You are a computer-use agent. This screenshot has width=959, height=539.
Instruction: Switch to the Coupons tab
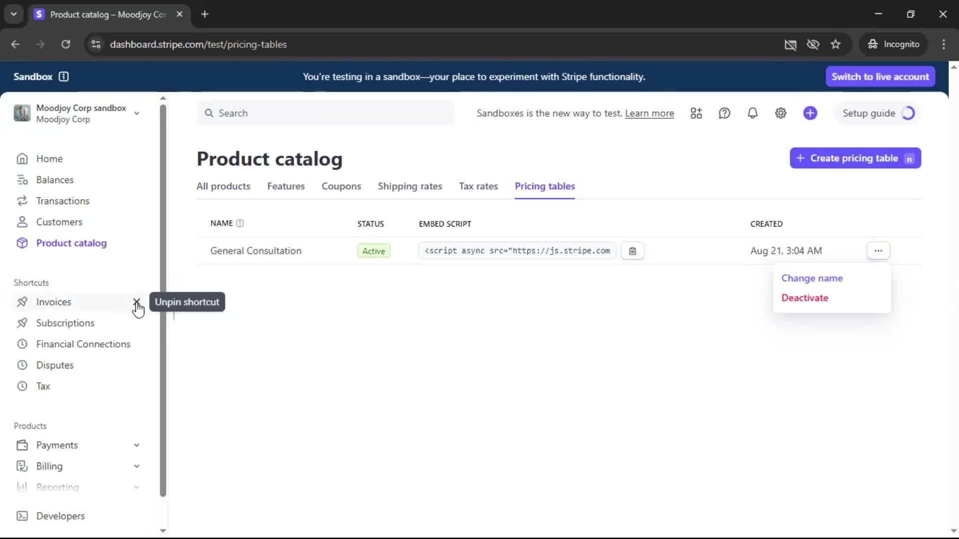[341, 186]
